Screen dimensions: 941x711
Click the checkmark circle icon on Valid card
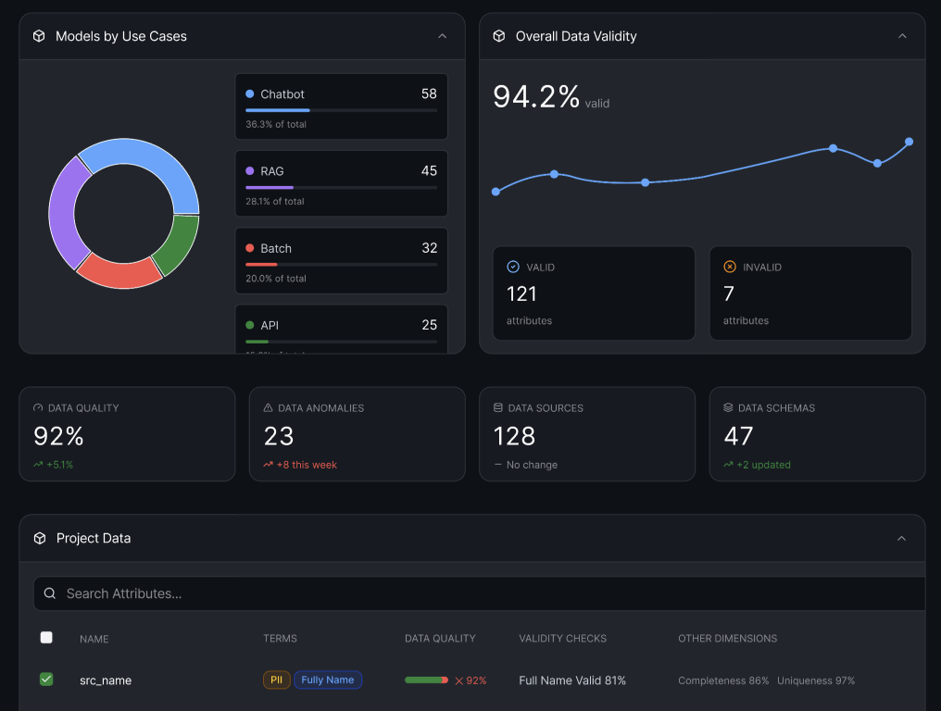coord(513,267)
